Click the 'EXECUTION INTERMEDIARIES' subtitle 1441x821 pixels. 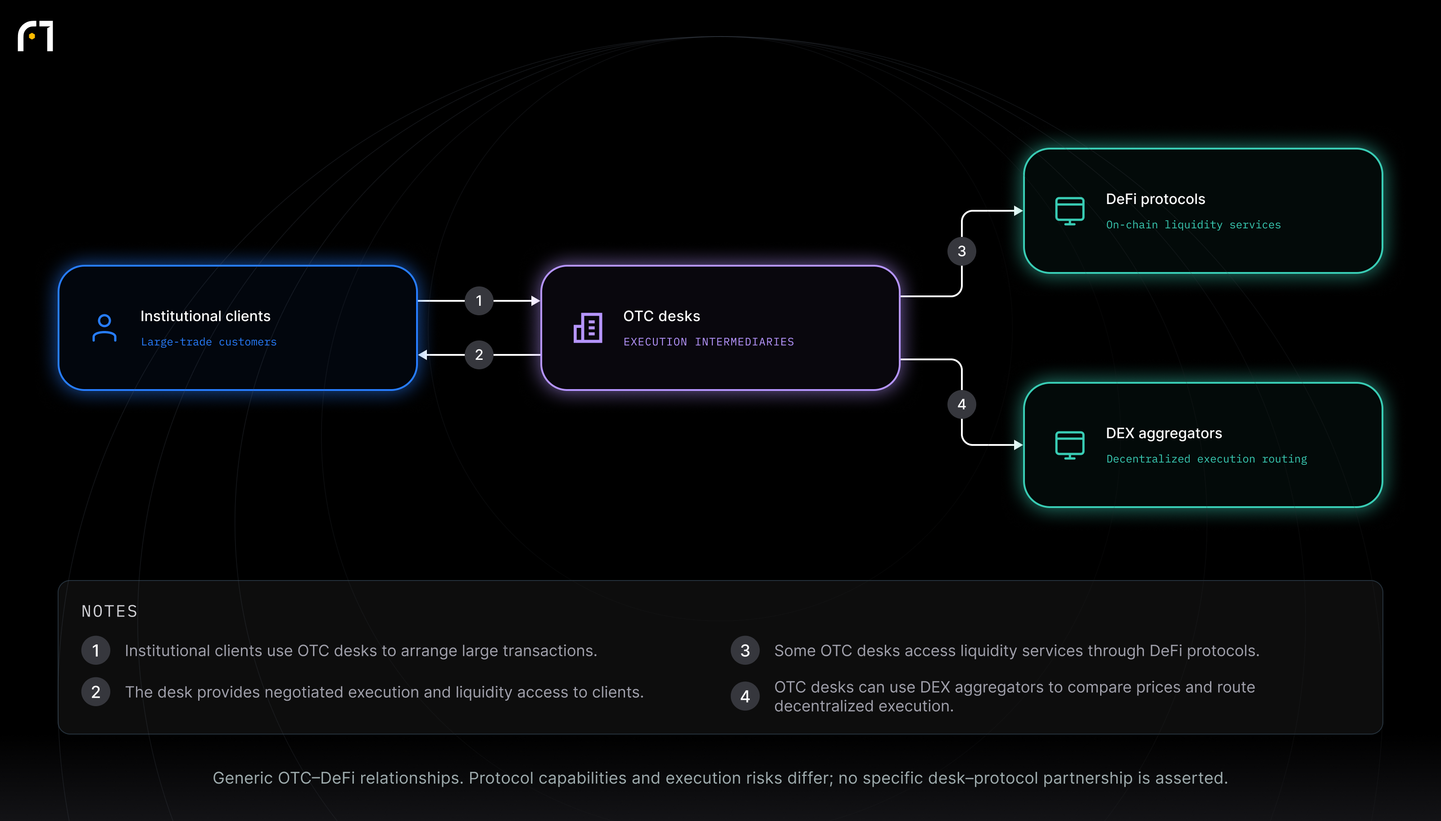pyautogui.click(x=709, y=342)
